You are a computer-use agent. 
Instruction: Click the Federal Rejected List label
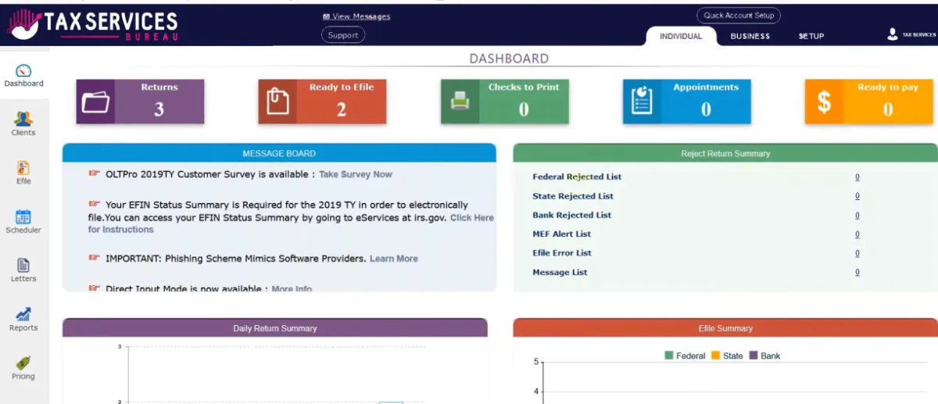pyautogui.click(x=577, y=177)
